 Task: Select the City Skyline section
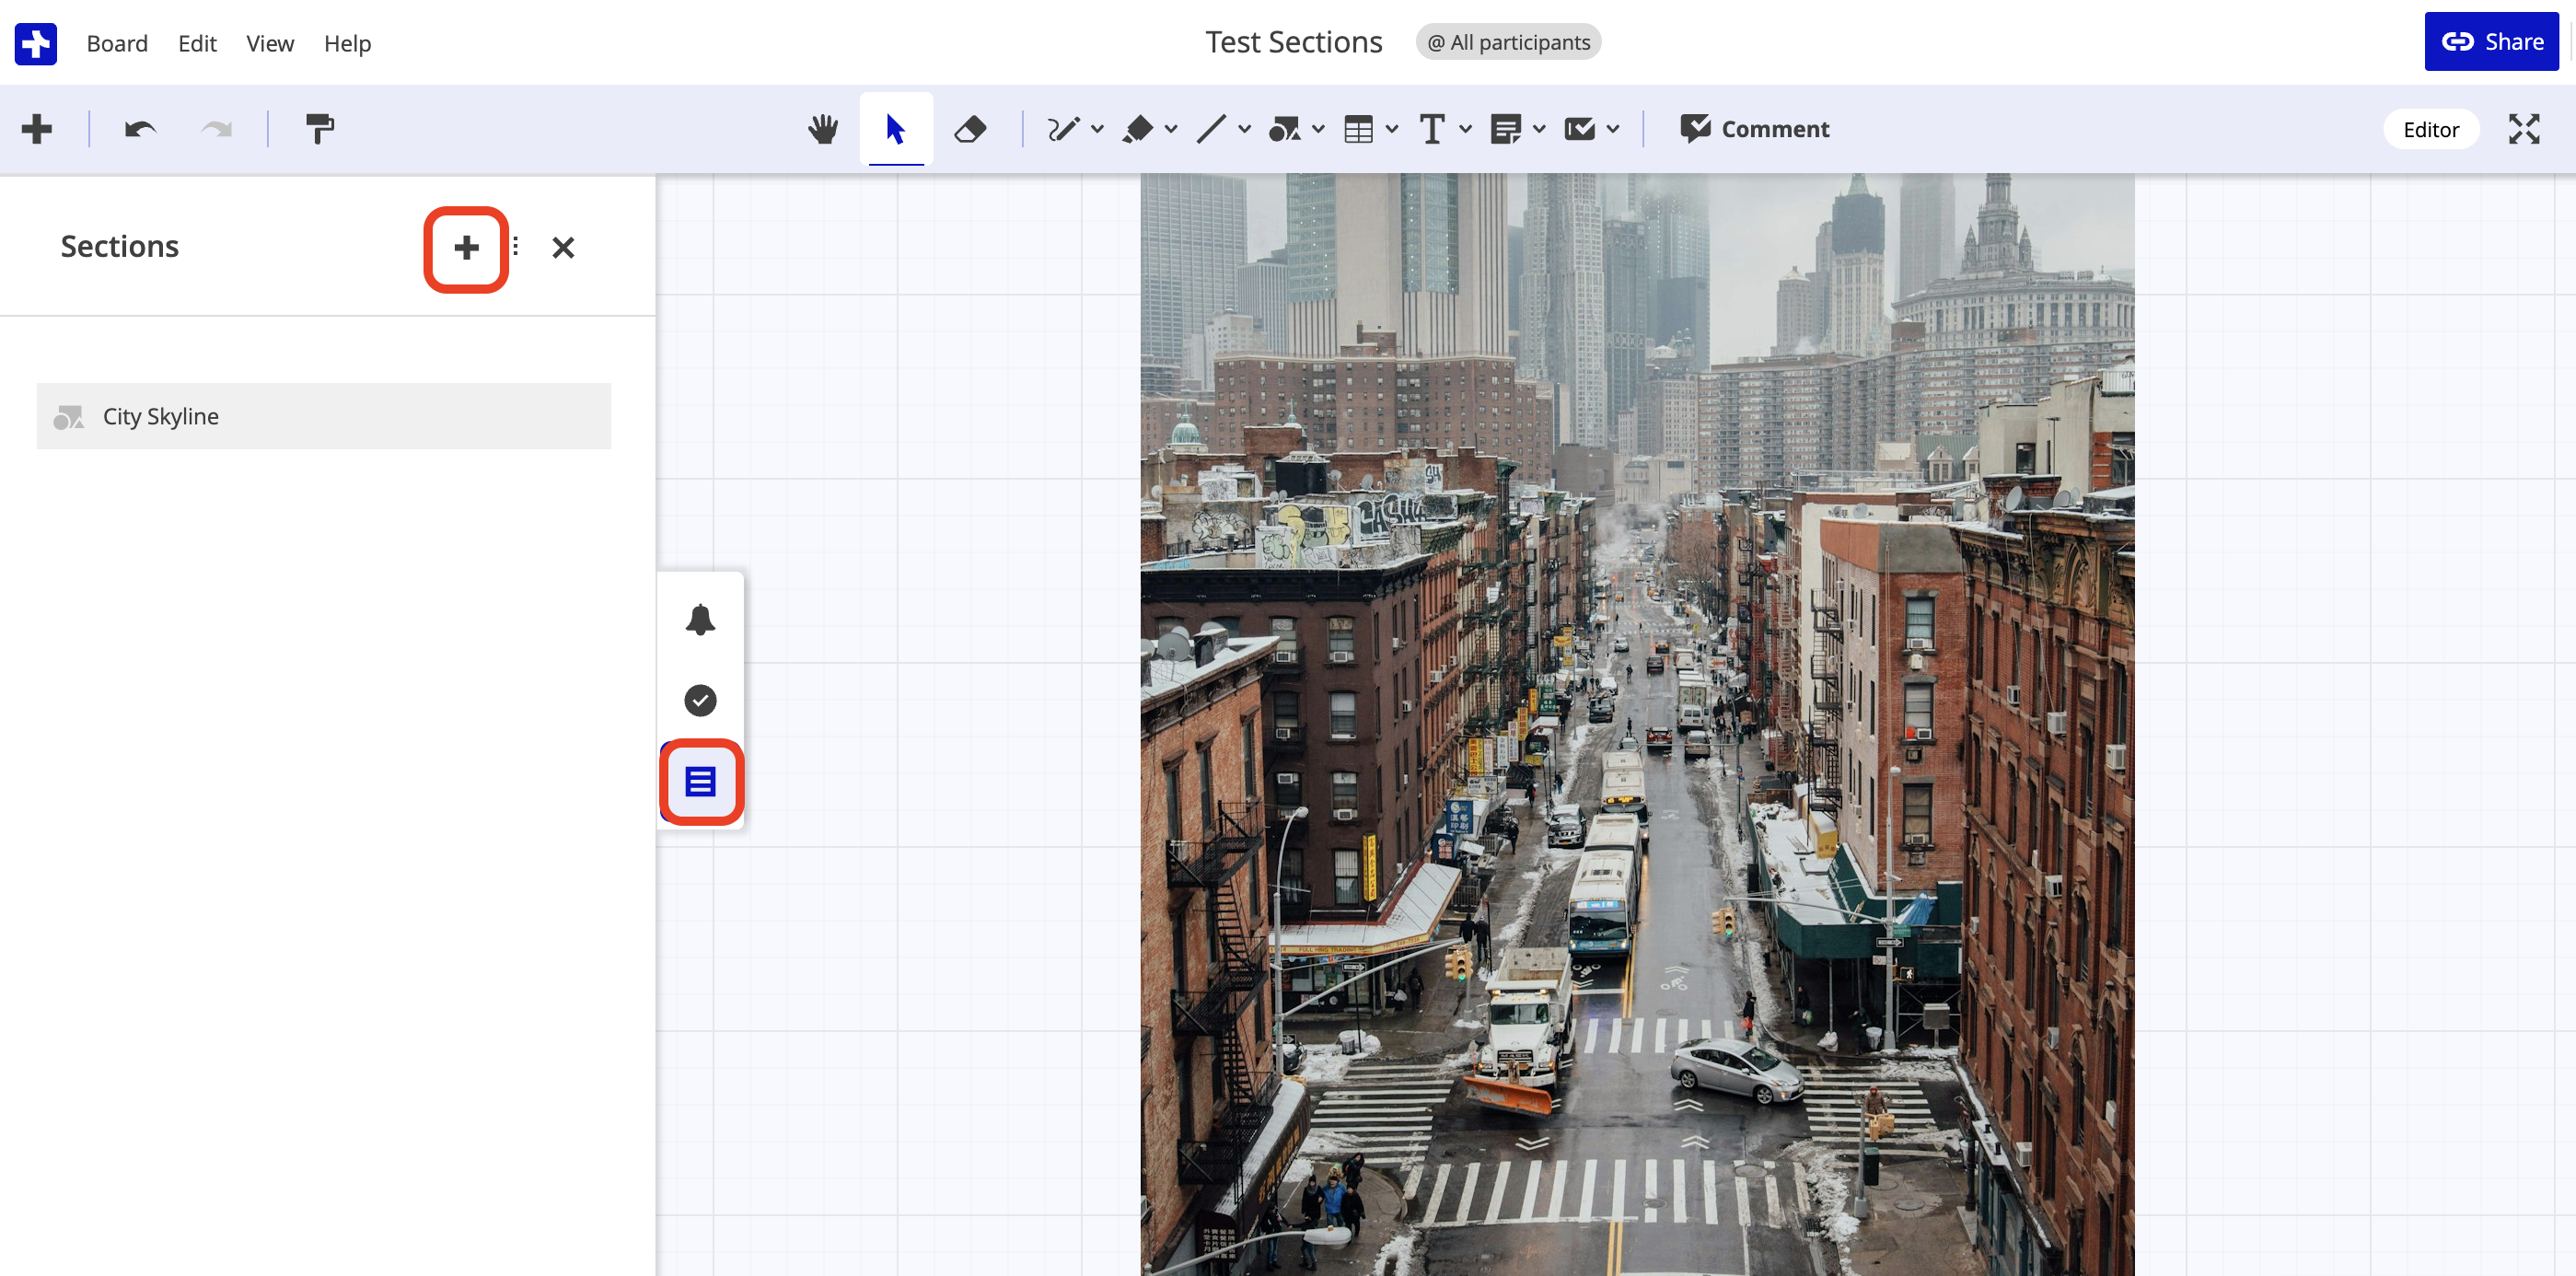point(323,416)
